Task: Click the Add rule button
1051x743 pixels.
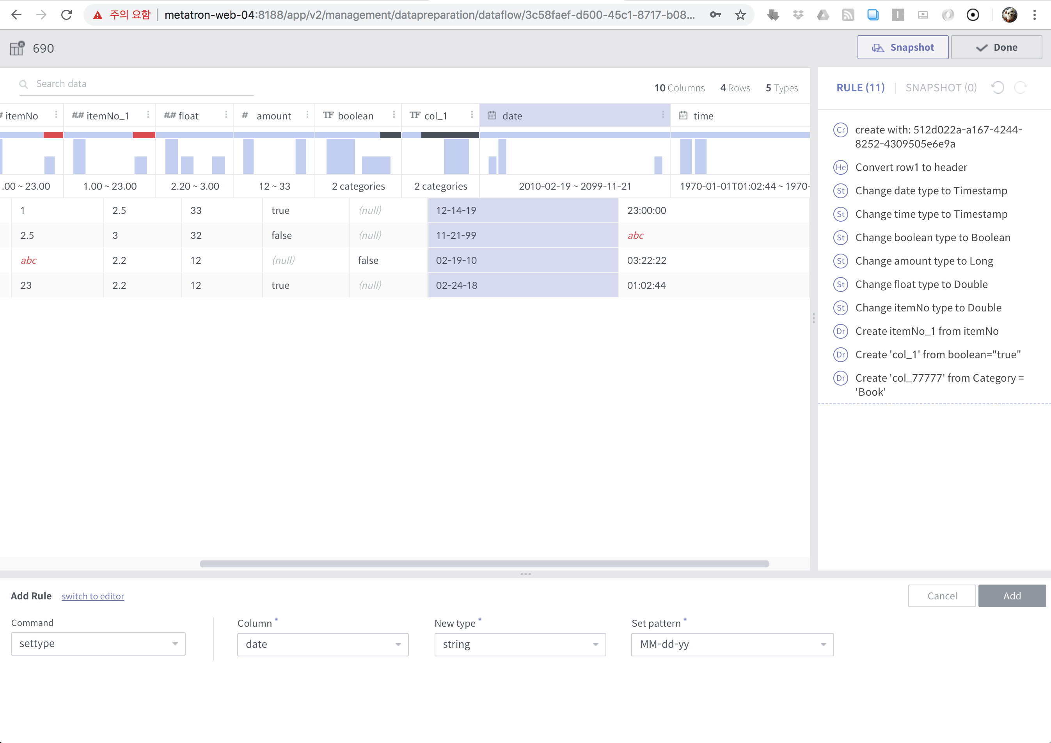Action: 1012,596
